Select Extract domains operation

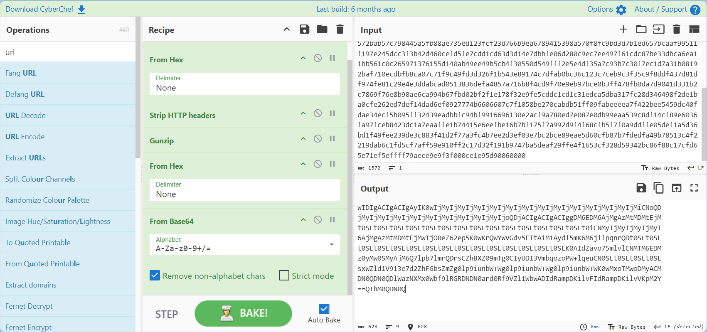(x=68, y=285)
